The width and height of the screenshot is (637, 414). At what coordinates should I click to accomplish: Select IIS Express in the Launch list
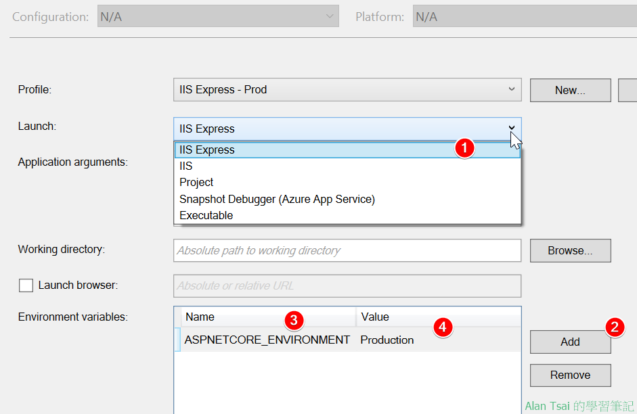point(347,149)
